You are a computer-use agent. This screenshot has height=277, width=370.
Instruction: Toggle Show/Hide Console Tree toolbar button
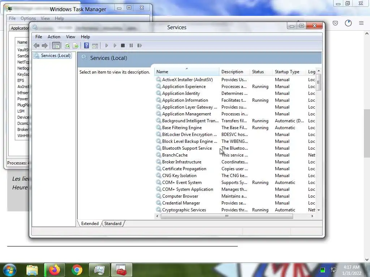56,45
